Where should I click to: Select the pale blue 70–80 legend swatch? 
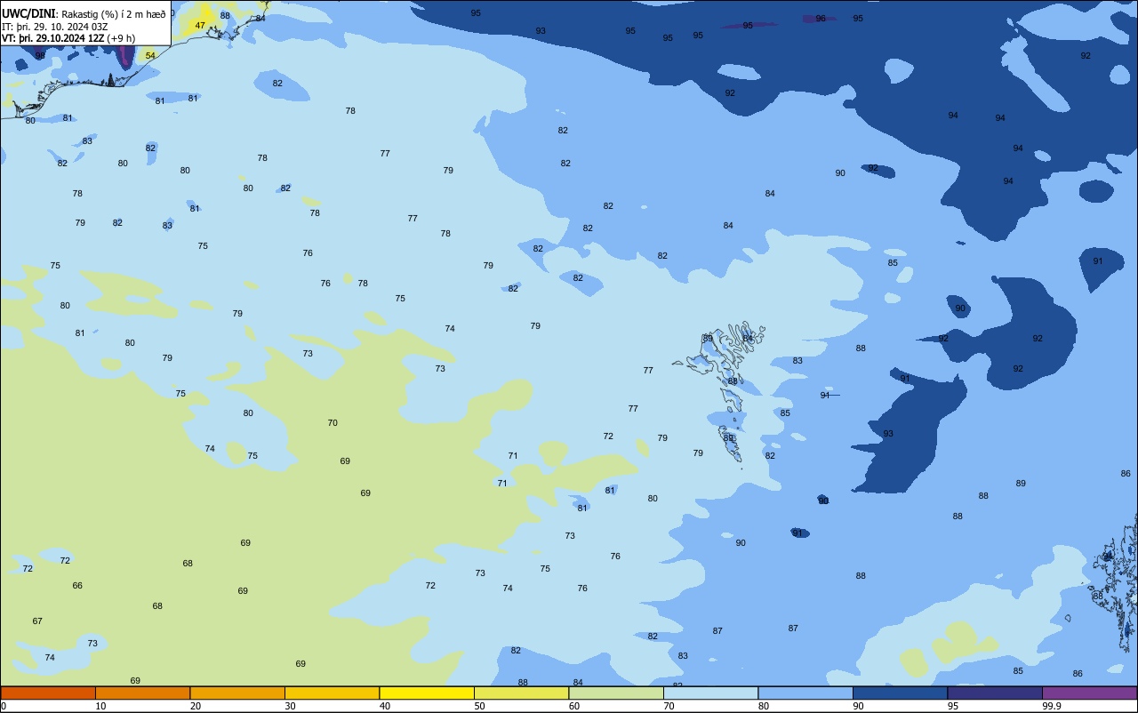pos(710,693)
